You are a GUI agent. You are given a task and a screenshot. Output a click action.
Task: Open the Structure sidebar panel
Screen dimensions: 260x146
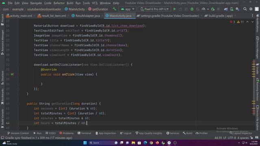[2, 78]
